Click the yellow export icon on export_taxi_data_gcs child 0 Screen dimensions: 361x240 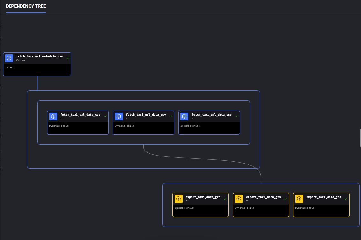pos(239,199)
